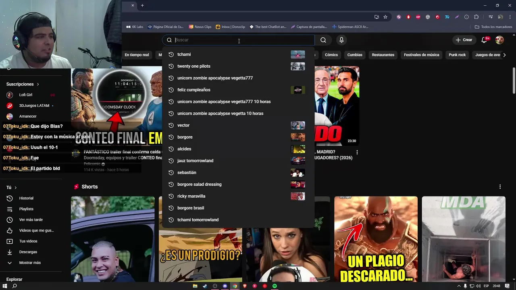Select 'ricky maravilla' search suggestion

pos(238,196)
